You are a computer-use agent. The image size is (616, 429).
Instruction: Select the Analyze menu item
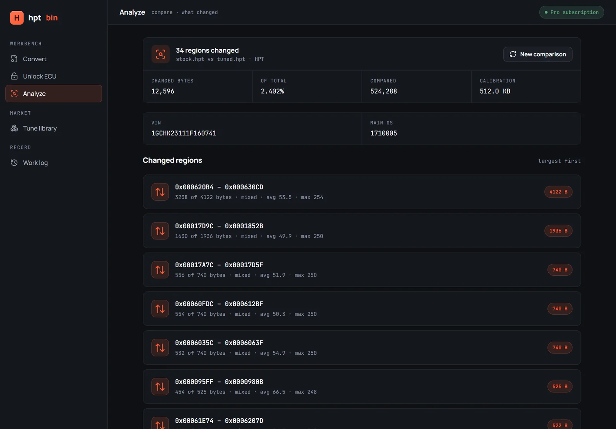[54, 94]
